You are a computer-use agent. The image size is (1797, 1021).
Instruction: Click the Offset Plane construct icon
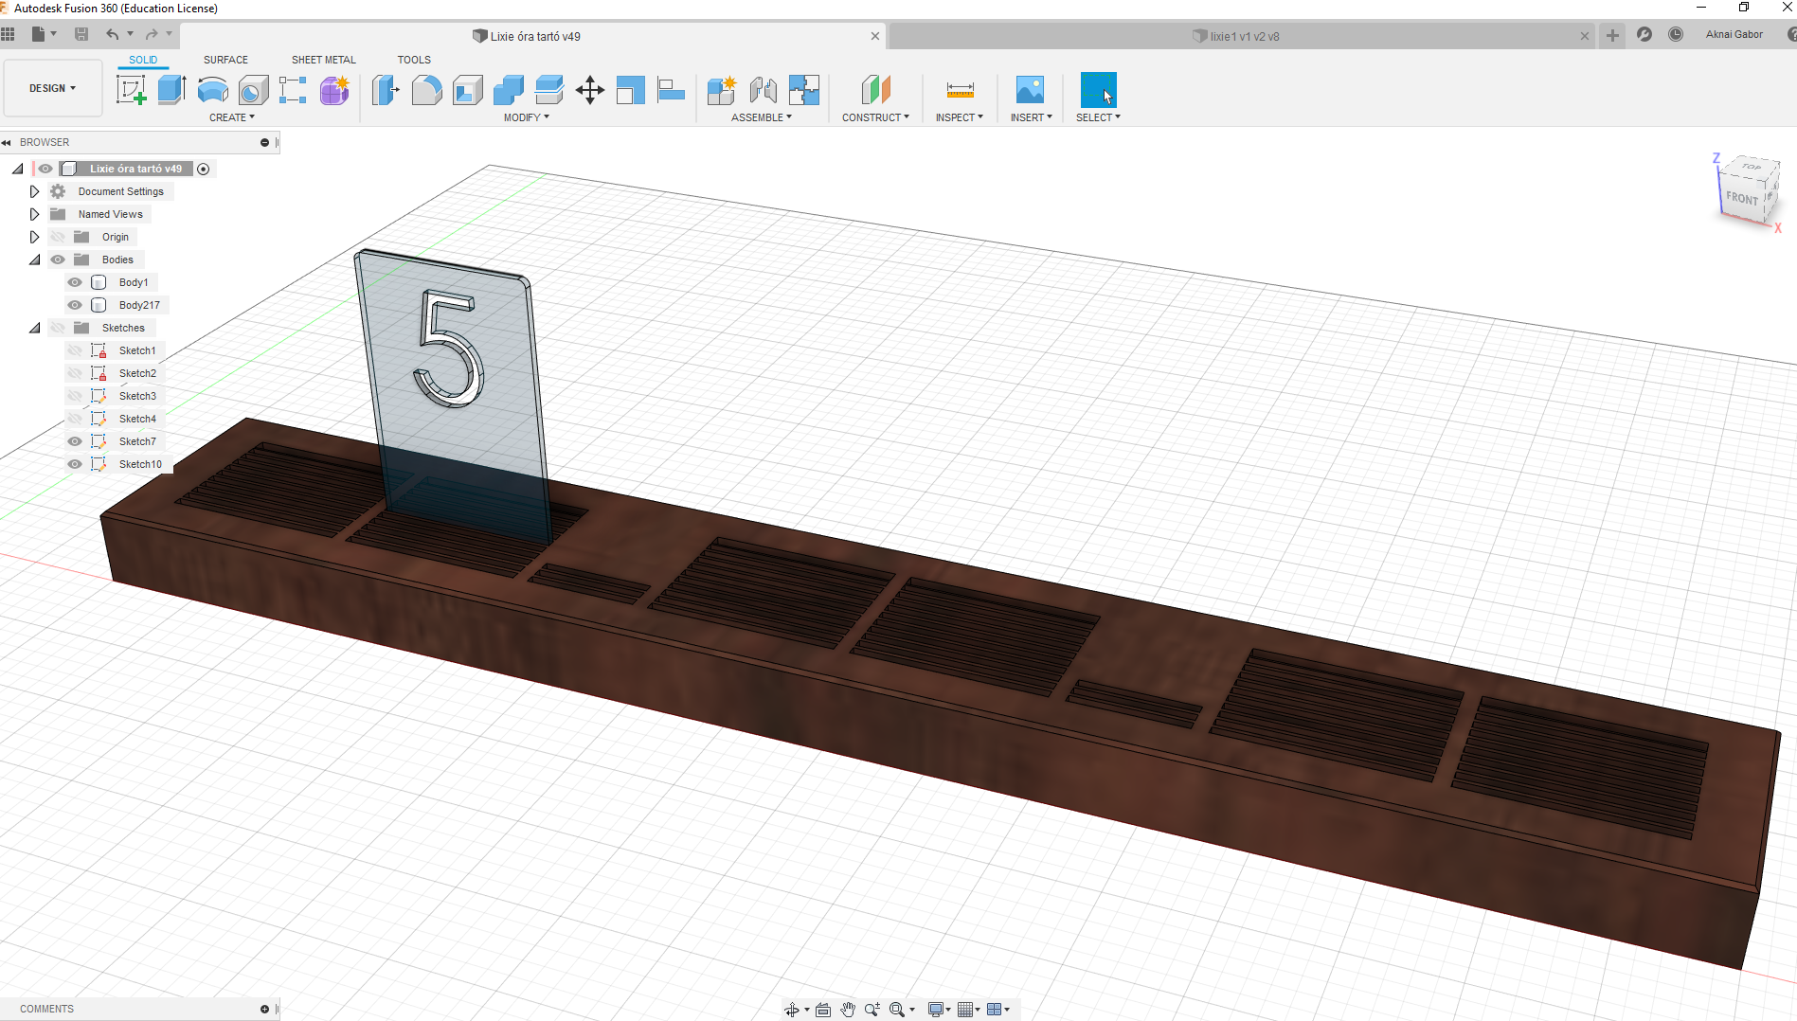click(875, 90)
